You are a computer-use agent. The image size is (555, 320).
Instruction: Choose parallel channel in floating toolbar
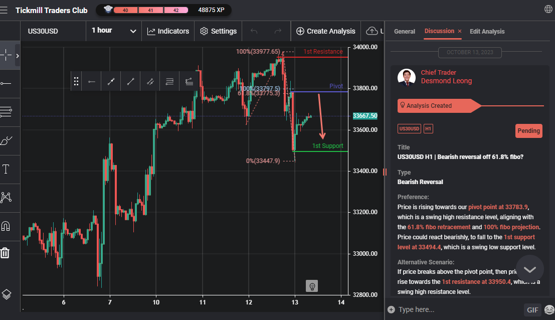(x=150, y=82)
